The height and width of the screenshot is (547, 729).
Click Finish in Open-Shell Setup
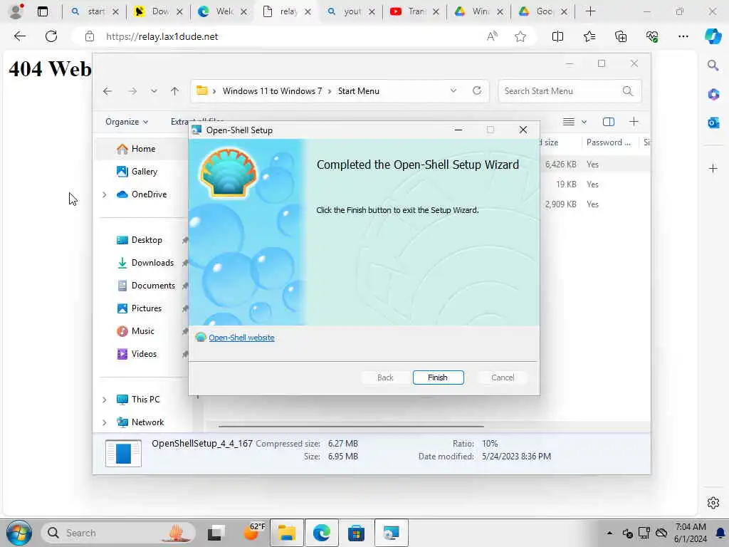click(438, 377)
